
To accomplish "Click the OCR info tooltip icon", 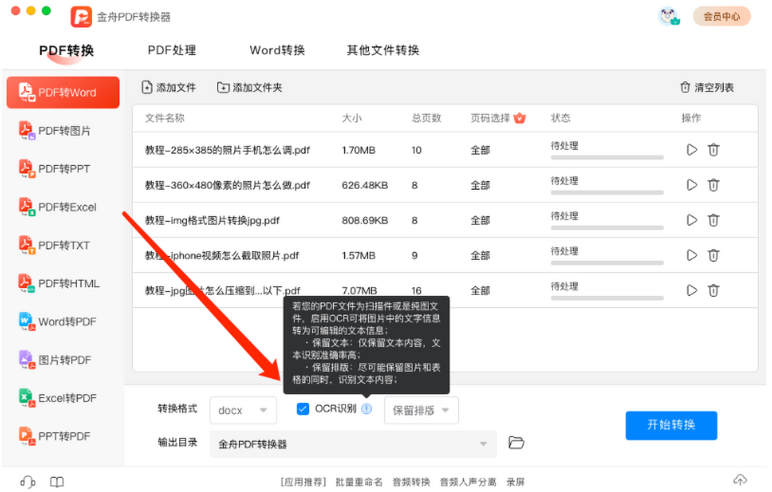I will click(366, 409).
